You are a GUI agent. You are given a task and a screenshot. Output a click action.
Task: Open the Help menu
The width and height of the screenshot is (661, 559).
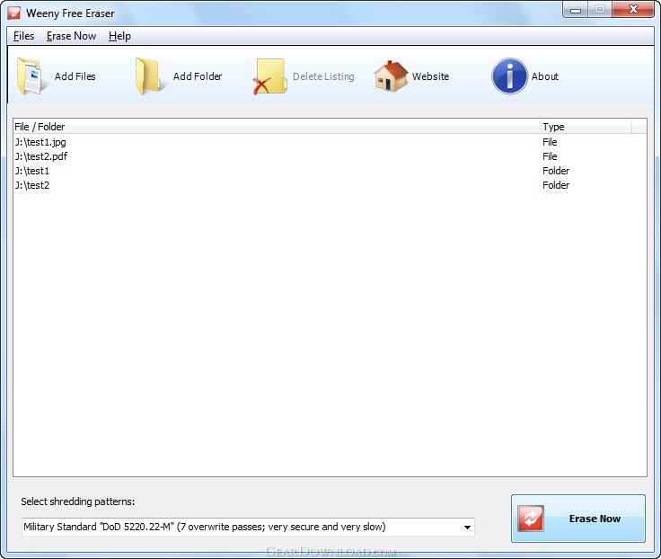point(119,36)
